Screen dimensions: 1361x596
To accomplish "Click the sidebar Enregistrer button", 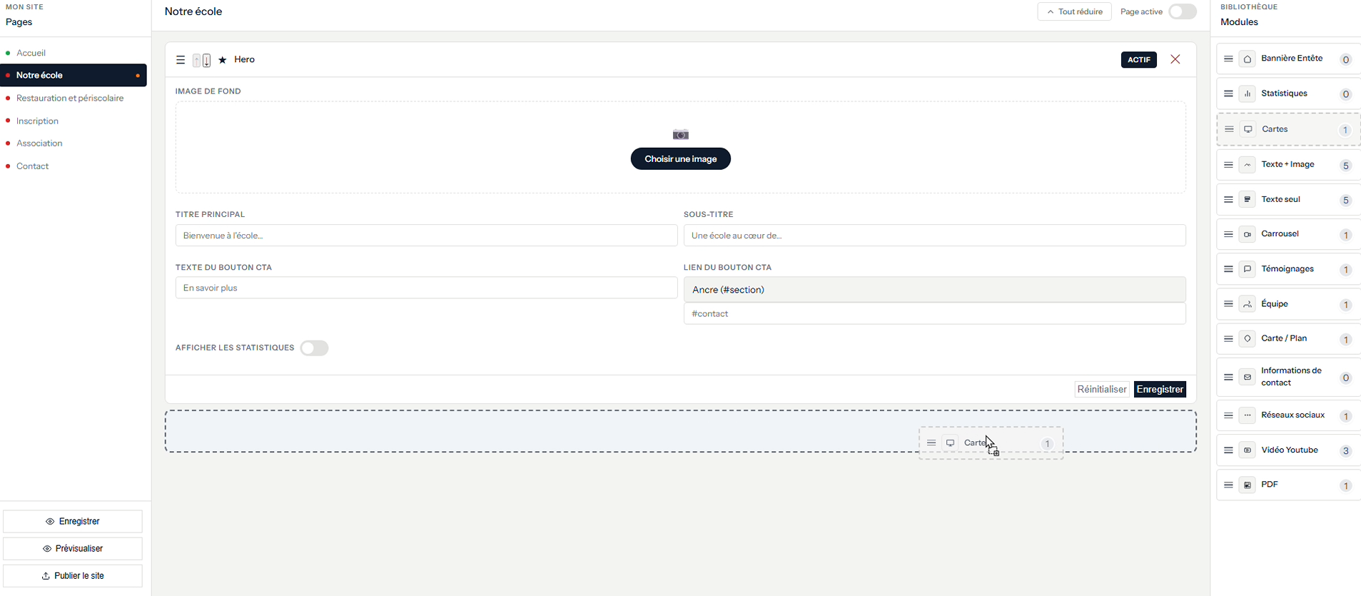I will click(x=73, y=521).
